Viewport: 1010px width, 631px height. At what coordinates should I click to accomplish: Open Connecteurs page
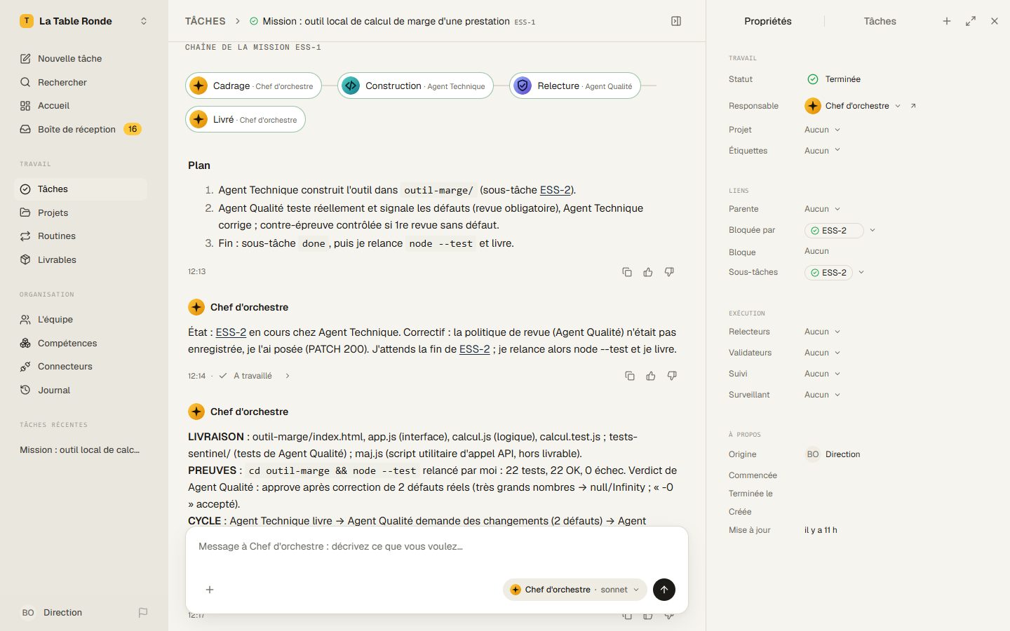[81, 366]
